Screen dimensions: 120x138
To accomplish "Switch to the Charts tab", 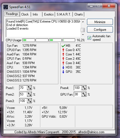I will (x=79, y=14).
